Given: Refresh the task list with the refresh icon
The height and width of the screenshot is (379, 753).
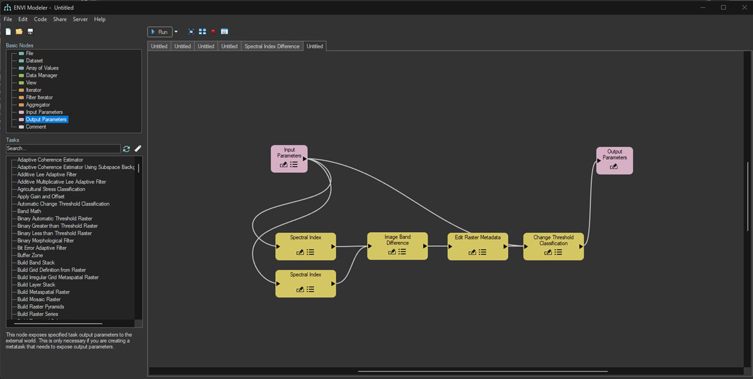Looking at the screenshot, I should (126, 149).
